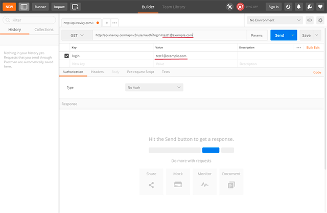Open the No Environment dropdown
Viewport: 327px width, 213px height.
[275, 20]
